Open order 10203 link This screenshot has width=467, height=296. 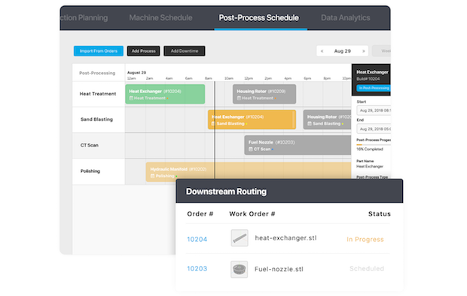[x=197, y=269]
